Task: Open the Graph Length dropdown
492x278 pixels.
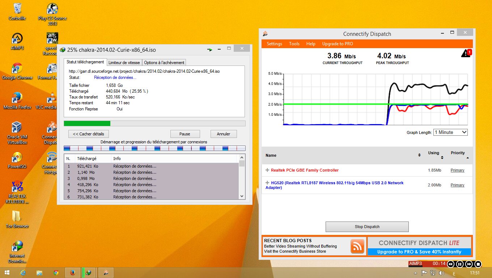Action: [x=450, y=132]
